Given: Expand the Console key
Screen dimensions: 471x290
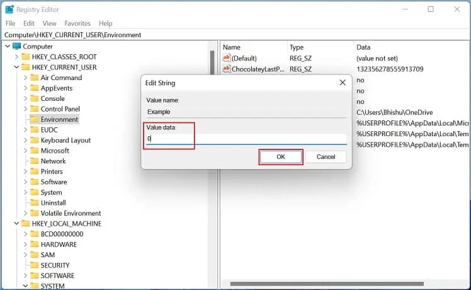Looking at the screenshot, I should click(25, 98).
